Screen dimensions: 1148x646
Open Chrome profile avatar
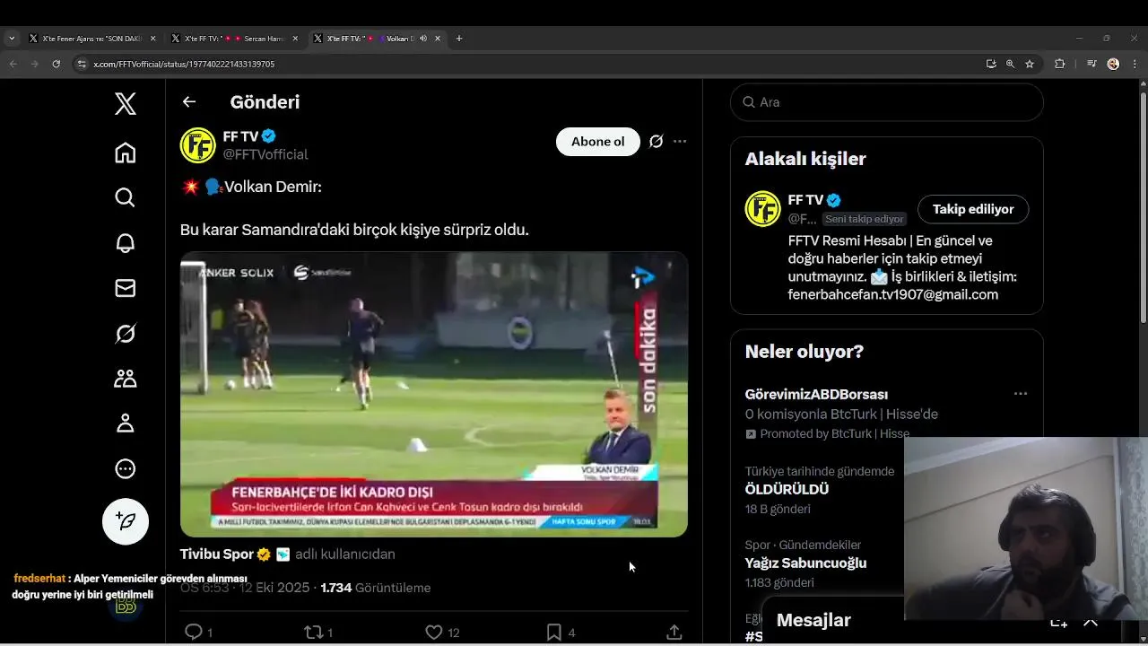(1113, 64)
